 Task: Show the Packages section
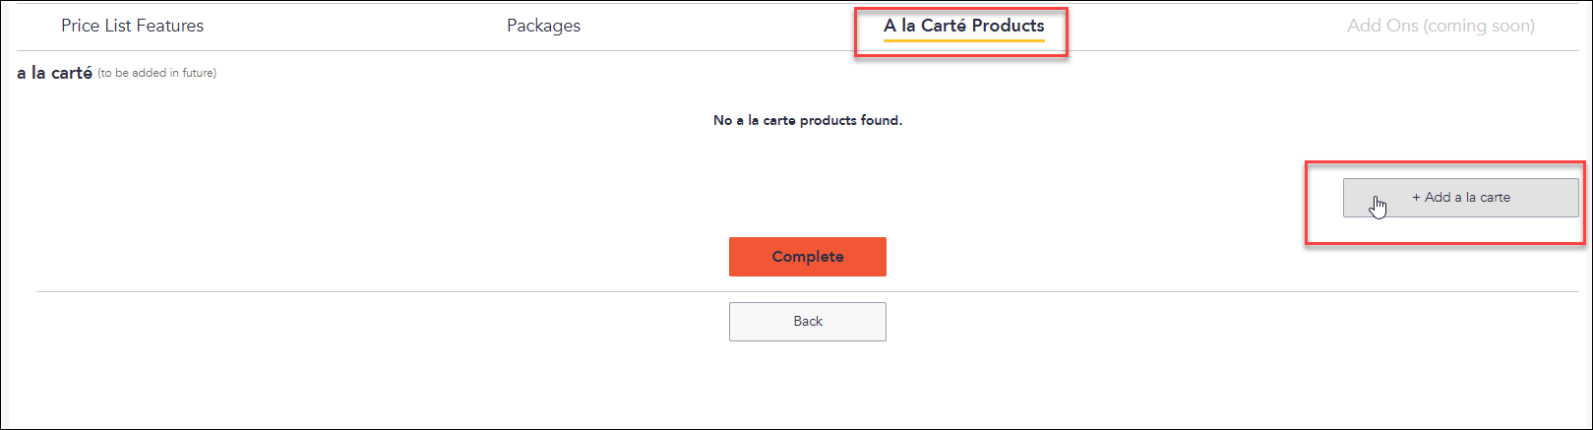click(543, 26)
